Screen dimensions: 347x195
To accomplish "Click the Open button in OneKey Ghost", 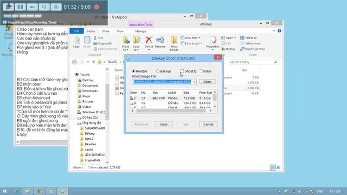I will point(207,82).
